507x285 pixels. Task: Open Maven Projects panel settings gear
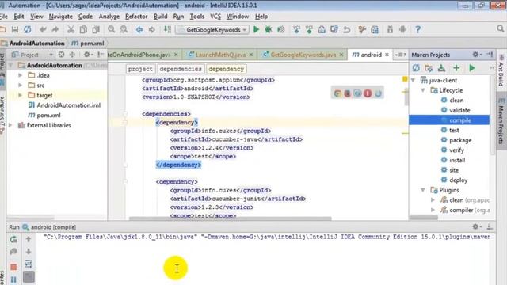click(475, 55)
